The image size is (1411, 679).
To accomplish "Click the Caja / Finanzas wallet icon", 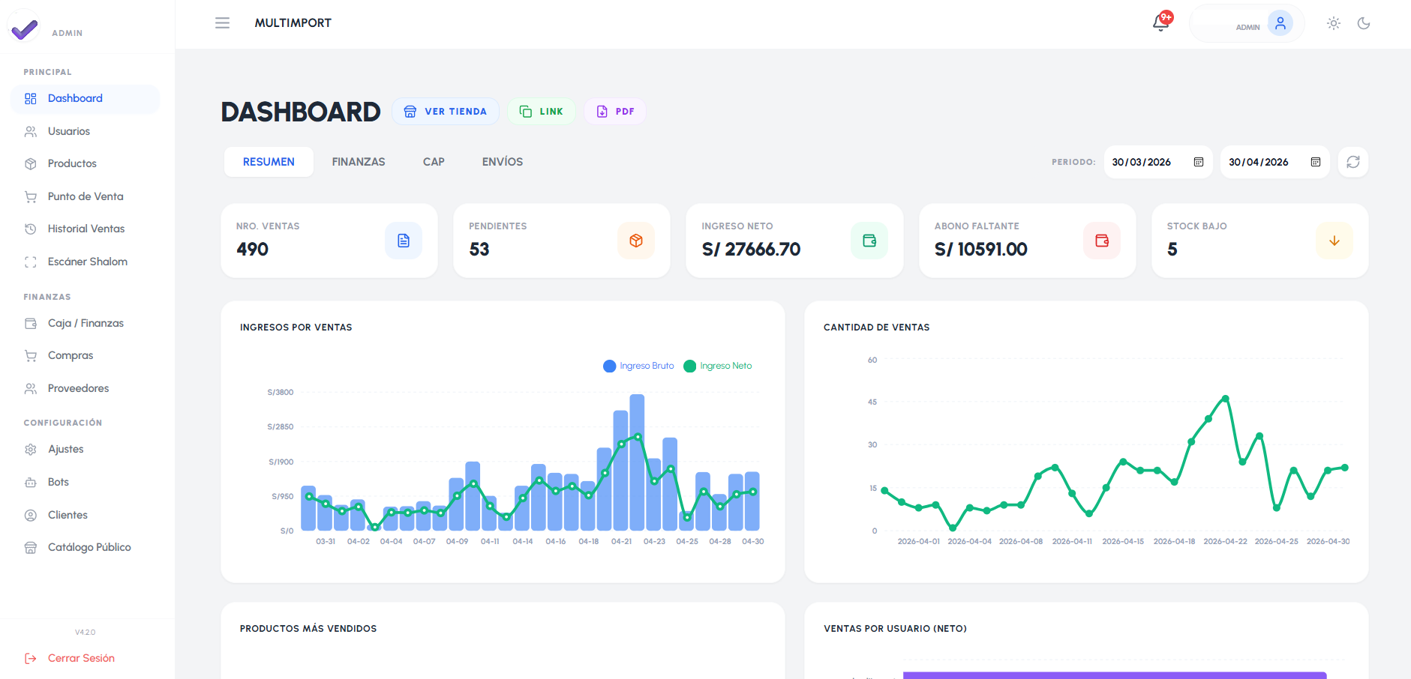I will [31, 323].
